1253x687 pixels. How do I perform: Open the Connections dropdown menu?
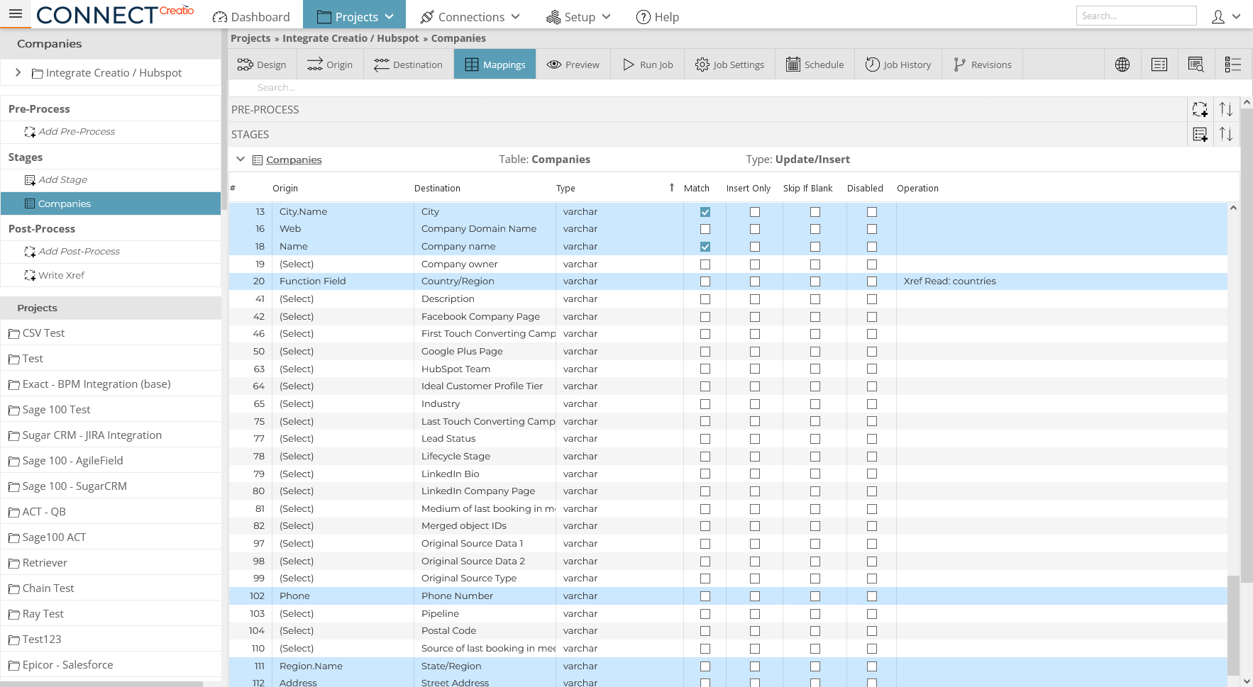click(470, 16)
